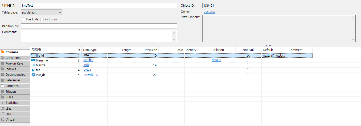
Task: Click the Object ID field 136401
Action: click(x=221, y=6)
